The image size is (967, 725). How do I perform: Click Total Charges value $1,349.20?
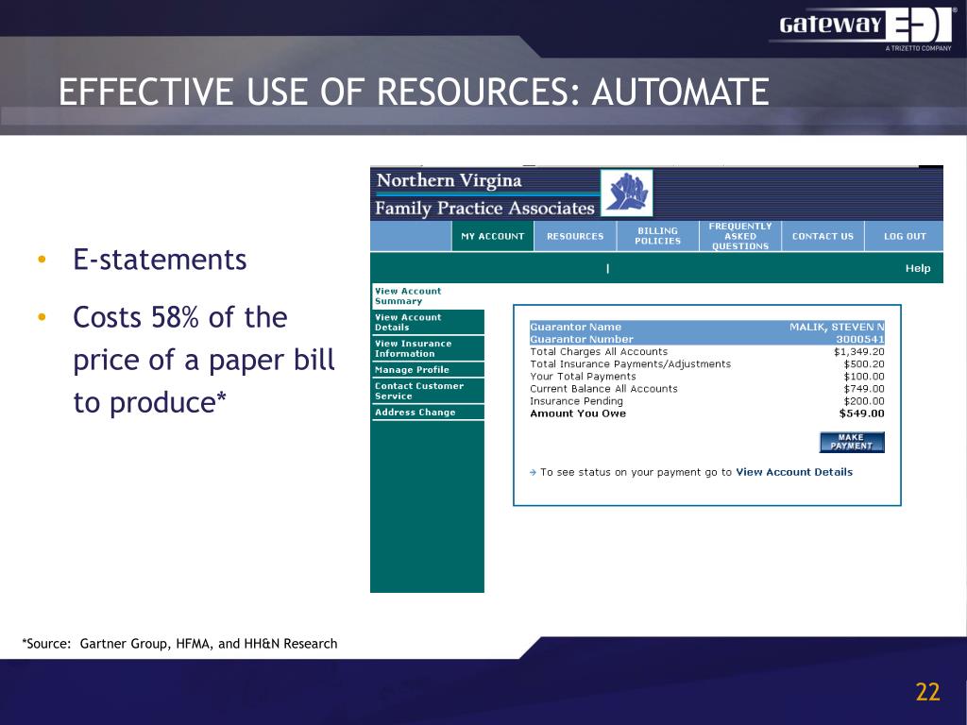point(859,352)
